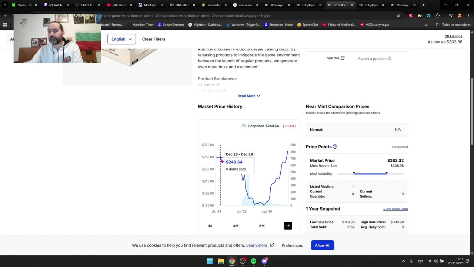Go back with the browser back arrow
Image resolution: width=474 pixels, height=267 pixels.
click(x=5, y=16)
